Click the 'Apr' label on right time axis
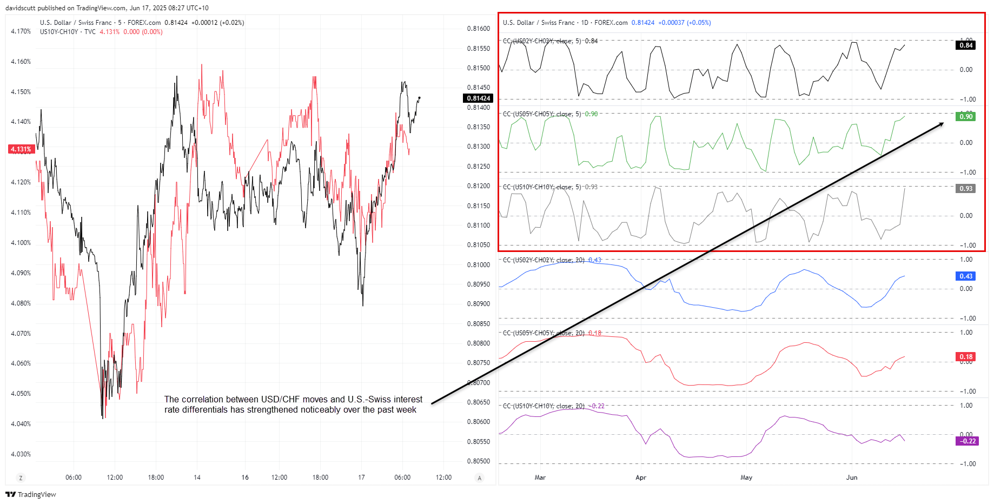Screen dimensions: 994x504 pos(641,478)
